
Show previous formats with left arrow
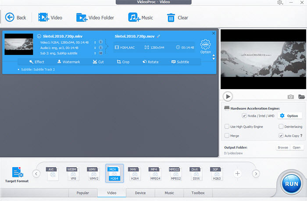pos(36,174)
